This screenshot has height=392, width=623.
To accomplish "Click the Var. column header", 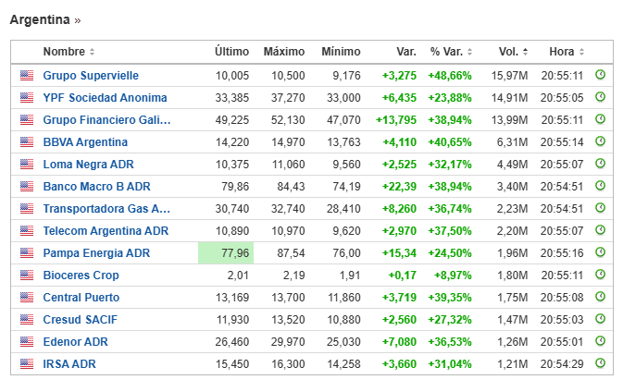I will click(x=406, y=52).
